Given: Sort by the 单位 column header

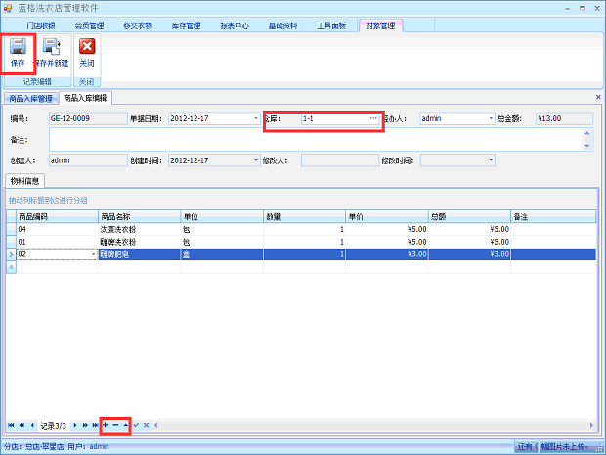Looking at the screenshot, I should 222,217.
